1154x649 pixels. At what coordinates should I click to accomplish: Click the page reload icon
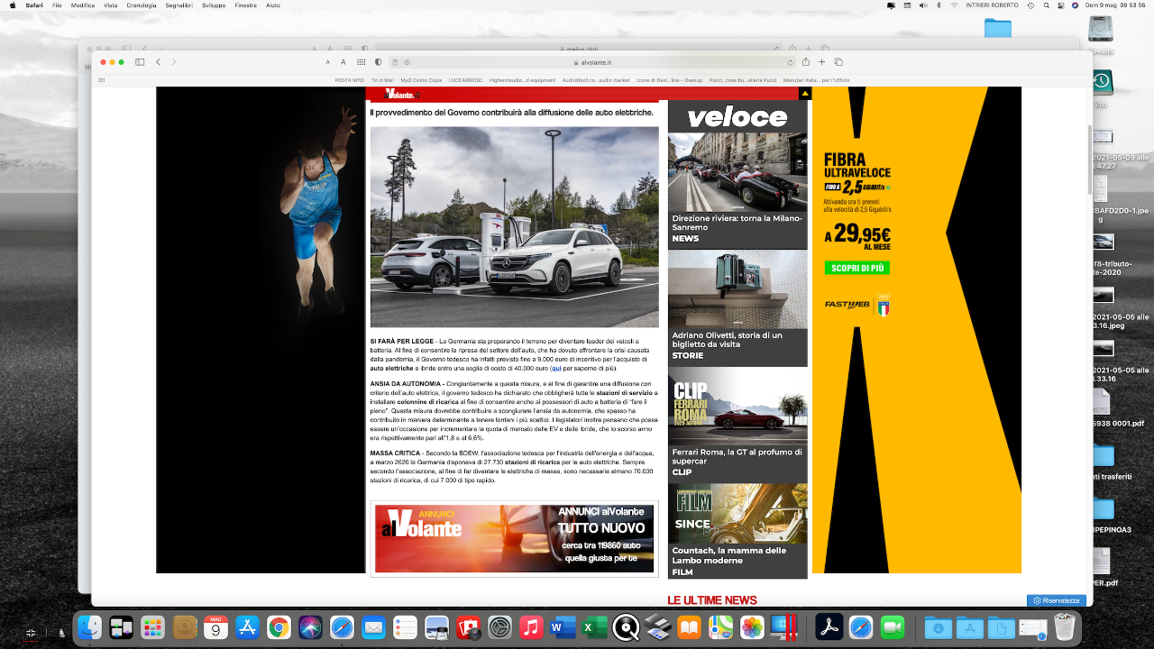(x=789, y=62)
